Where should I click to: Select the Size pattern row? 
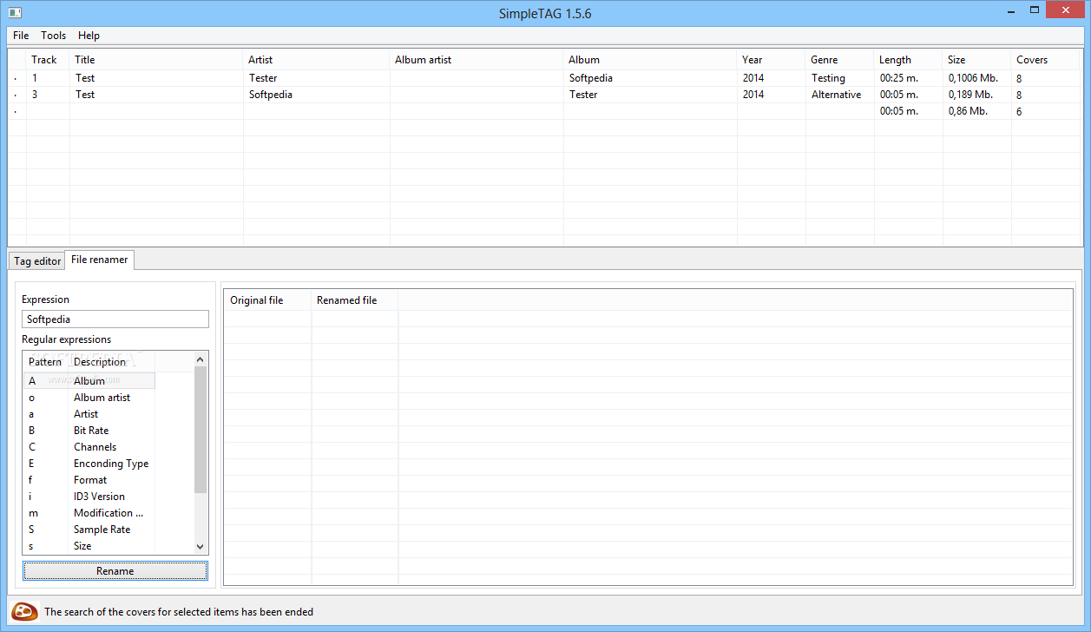pyautogui.click(x=89, y=546)
